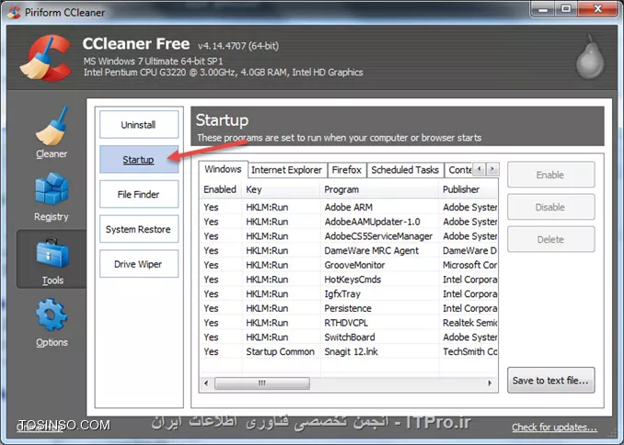Click the Piriform pear logo

click(x=590, y=57)
